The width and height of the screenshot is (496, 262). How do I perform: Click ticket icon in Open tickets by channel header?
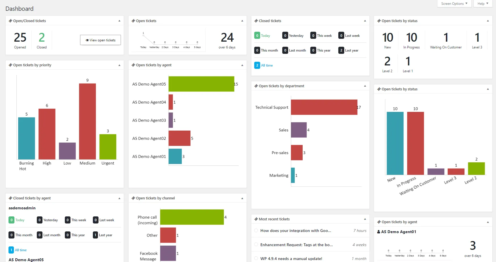coord(133,198)
